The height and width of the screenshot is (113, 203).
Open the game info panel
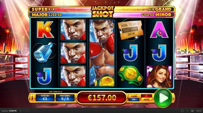(32, 98)
